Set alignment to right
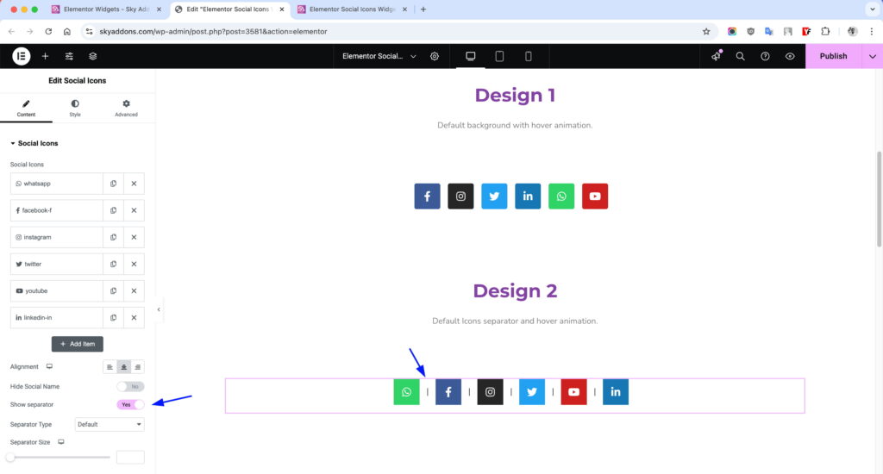The height and width of the screenshot is (474, 883). pyautogui.click(x=137, y=367)
